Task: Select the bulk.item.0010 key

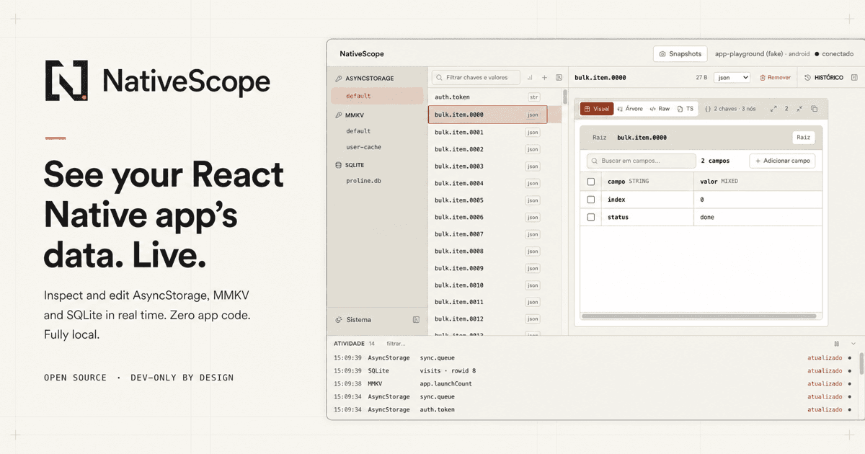Action: pos(487,285)
